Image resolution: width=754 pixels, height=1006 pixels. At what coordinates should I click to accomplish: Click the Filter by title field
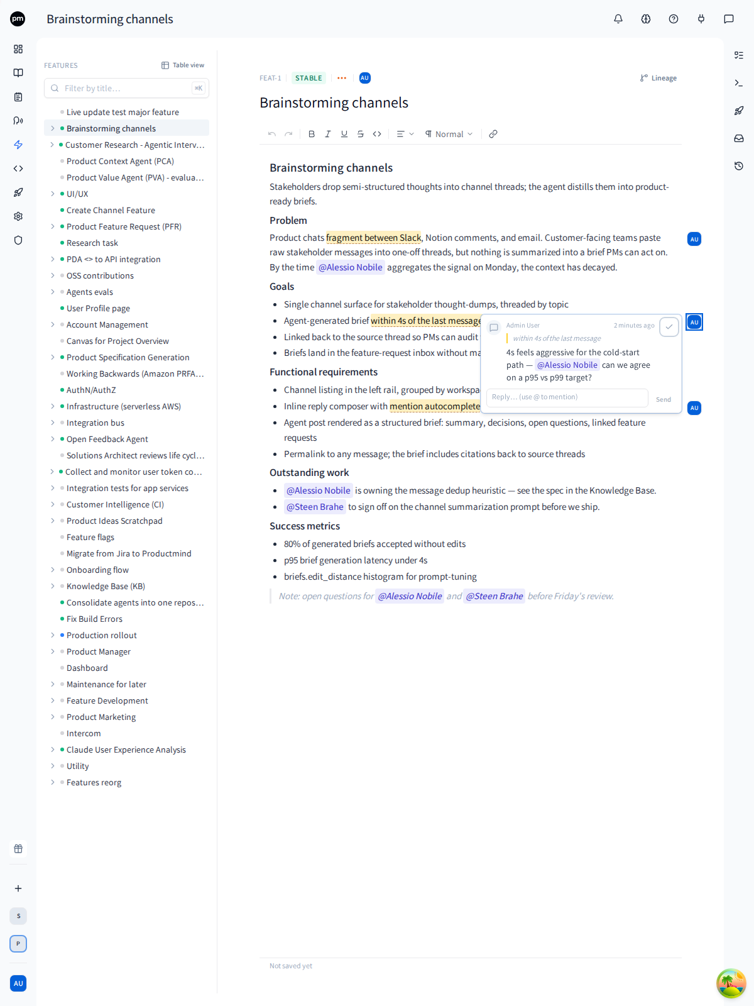(x=126, y=88)
